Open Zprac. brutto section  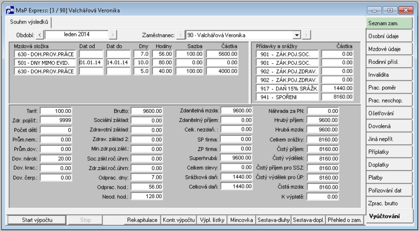[x=389, y=203]
